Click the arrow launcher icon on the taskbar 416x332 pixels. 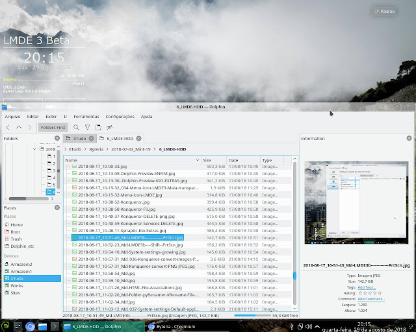click(x=55, y=326)
